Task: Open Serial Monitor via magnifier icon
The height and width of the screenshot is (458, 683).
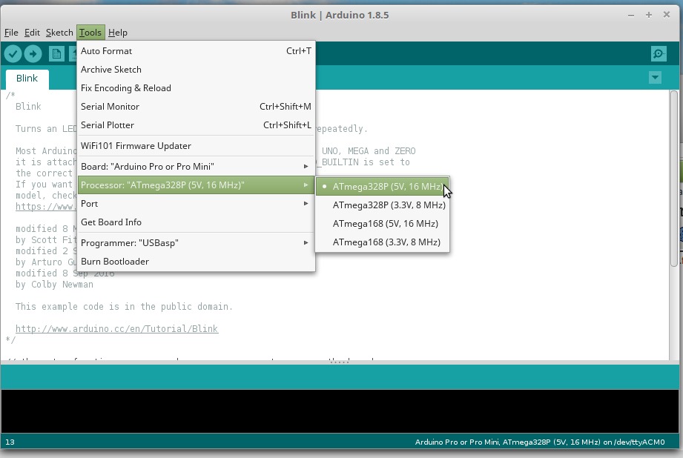Action: 658,53
